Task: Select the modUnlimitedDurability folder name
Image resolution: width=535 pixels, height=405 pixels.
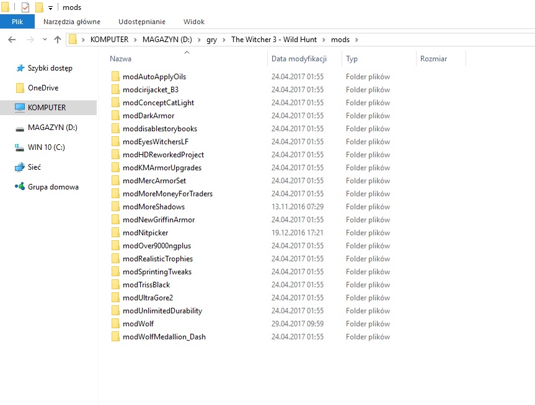Action: tap(162, 311)
